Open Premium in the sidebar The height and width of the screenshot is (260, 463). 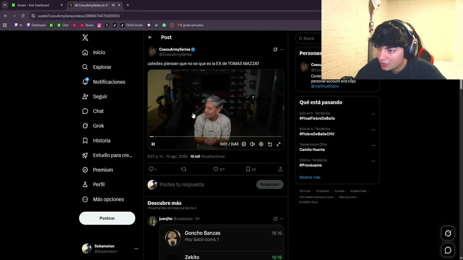click(x=97, y=170)
